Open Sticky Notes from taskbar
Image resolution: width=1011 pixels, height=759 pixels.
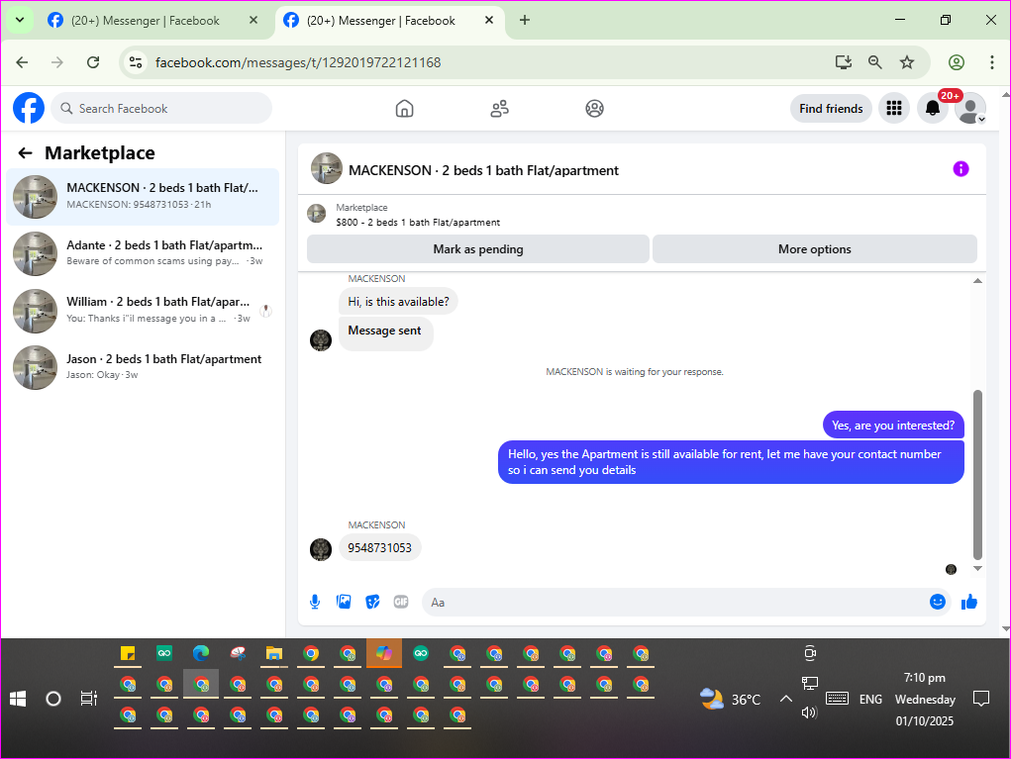click(x=128, y=654)
